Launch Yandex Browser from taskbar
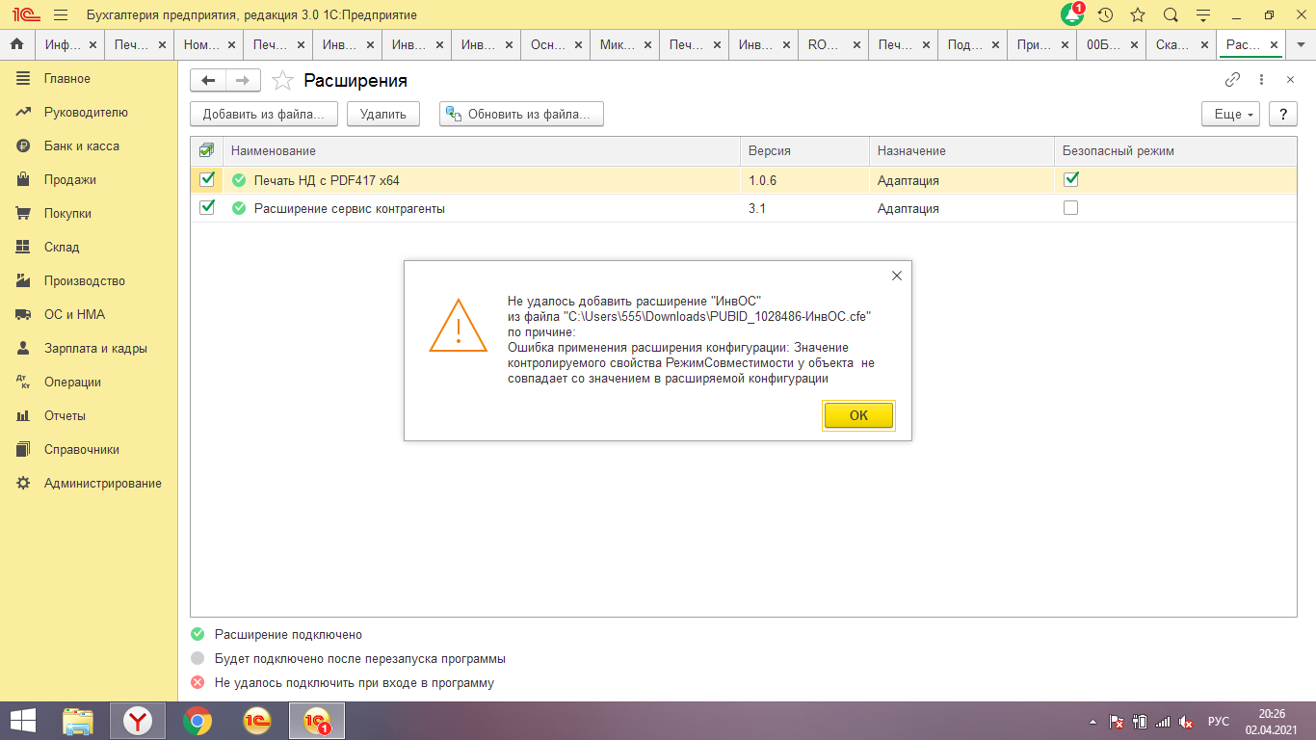1316x740 pixels. (x=138, y=721)
